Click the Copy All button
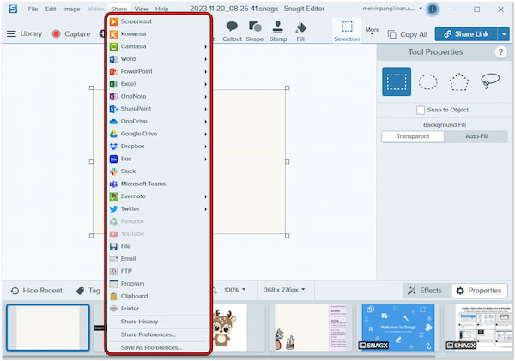Image resolution: width=515 pixels, height=361 pixels. (x=408, y=34)
